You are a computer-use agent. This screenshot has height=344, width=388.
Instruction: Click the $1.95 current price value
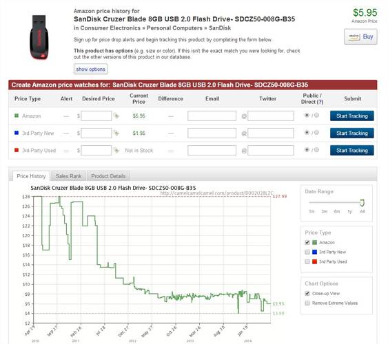pos(139,133)
